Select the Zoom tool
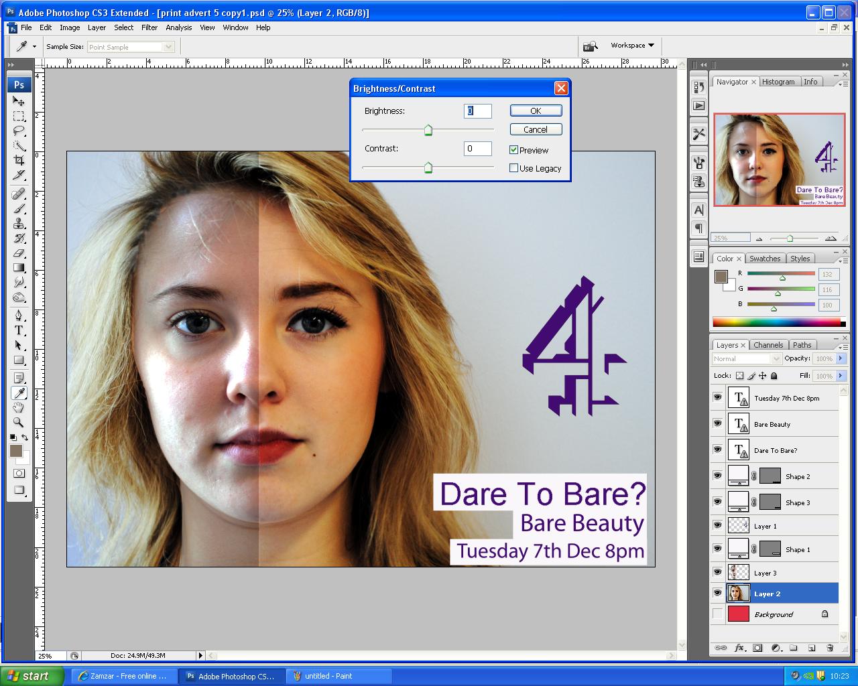 pyautogui.click(x=19, y=423)
